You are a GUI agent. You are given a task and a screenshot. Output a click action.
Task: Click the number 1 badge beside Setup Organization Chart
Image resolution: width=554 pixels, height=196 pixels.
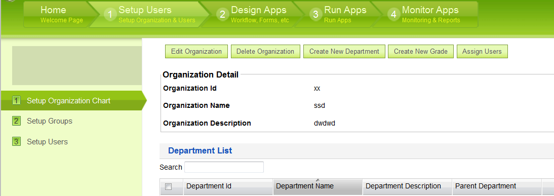pos(16,101)
